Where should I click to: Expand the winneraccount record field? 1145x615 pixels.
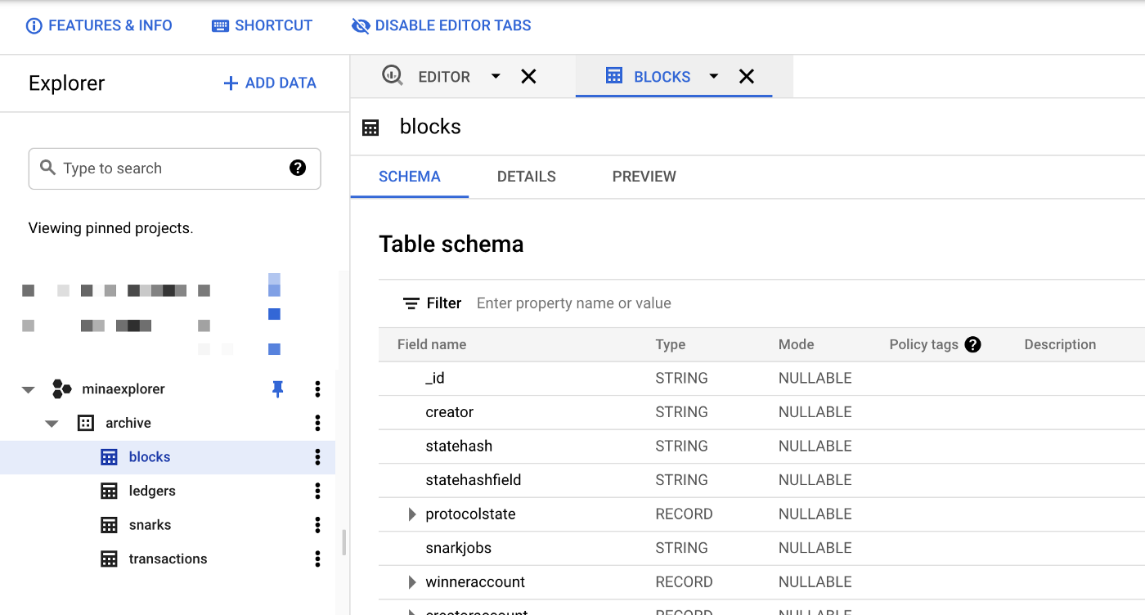point(412,582)
